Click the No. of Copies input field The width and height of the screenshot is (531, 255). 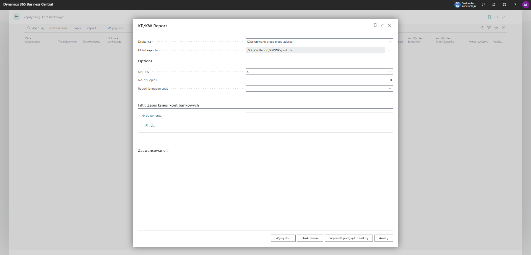click(x=319, y=80)
